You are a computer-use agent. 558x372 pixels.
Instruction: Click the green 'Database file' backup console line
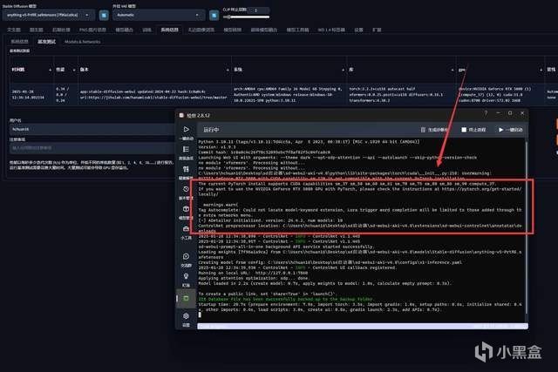(x=286, y=299)
